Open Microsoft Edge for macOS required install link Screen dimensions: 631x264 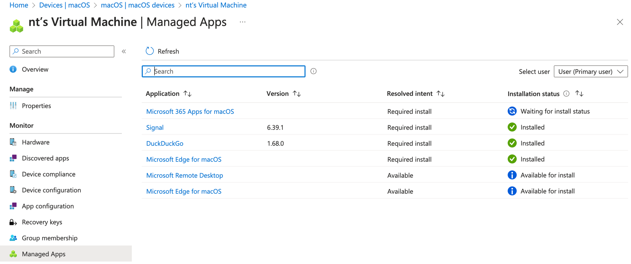pos(184,159)
